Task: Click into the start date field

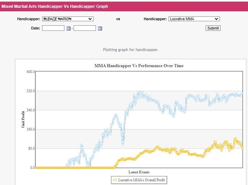Action: coord(53,28)
